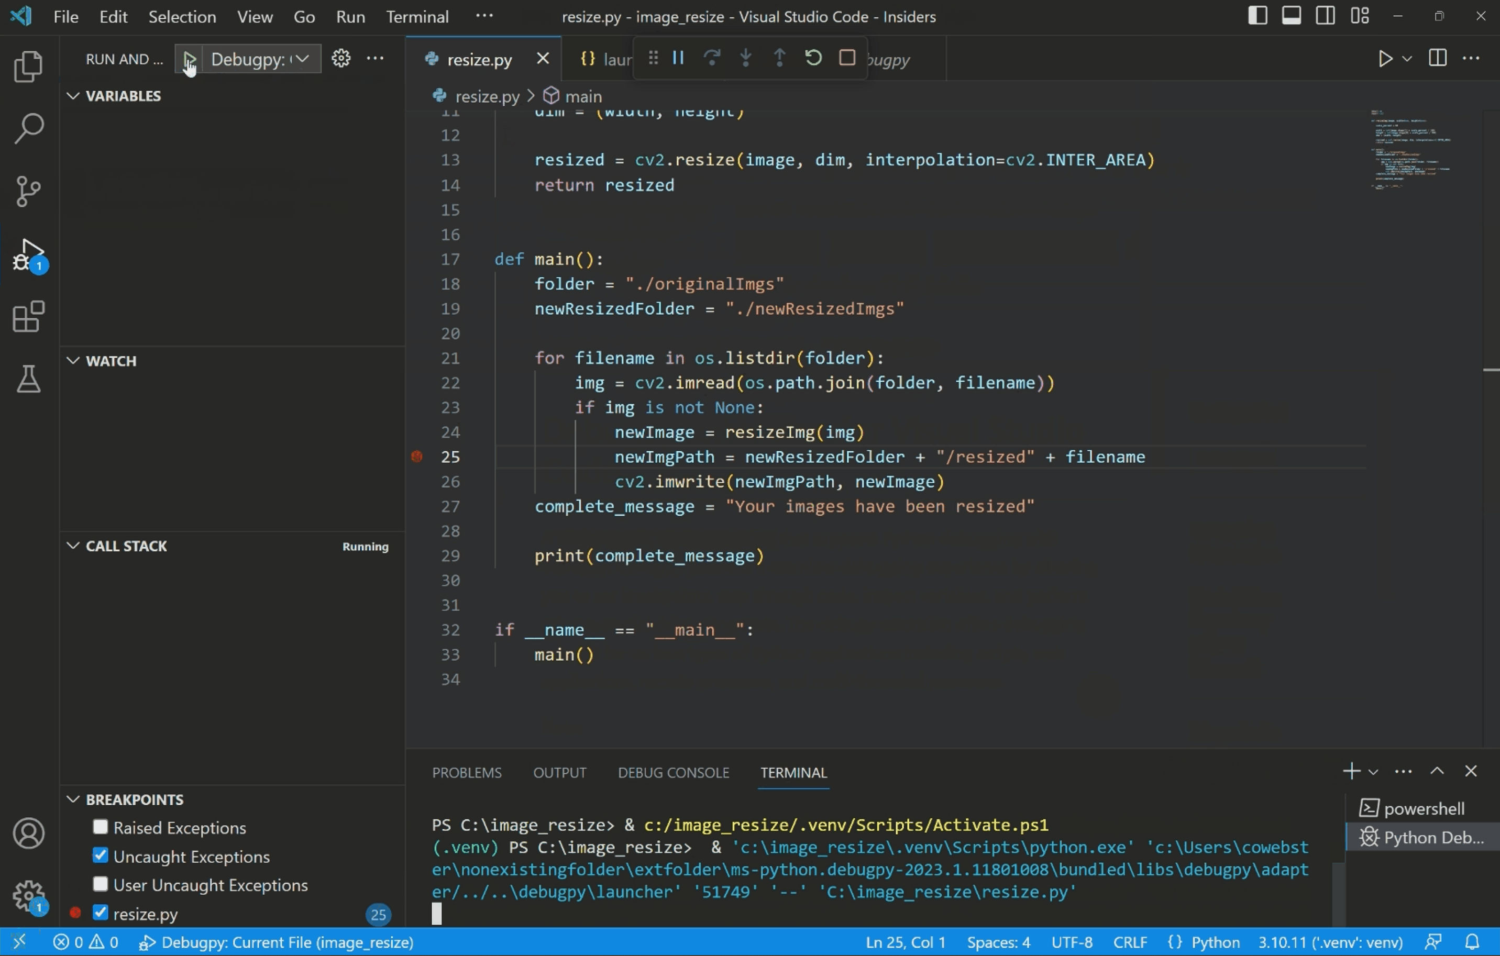Collapse the VARIABLES section
1500x956 pixels.
pyautogui.click(x=73, y=96)
